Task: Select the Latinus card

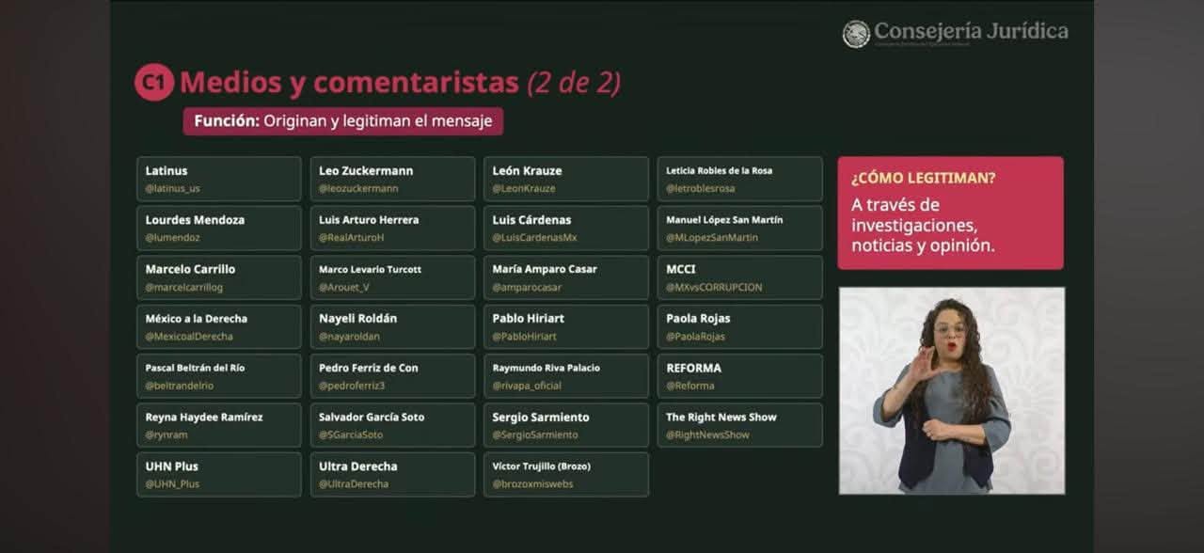Action: (x=219, y=179)
